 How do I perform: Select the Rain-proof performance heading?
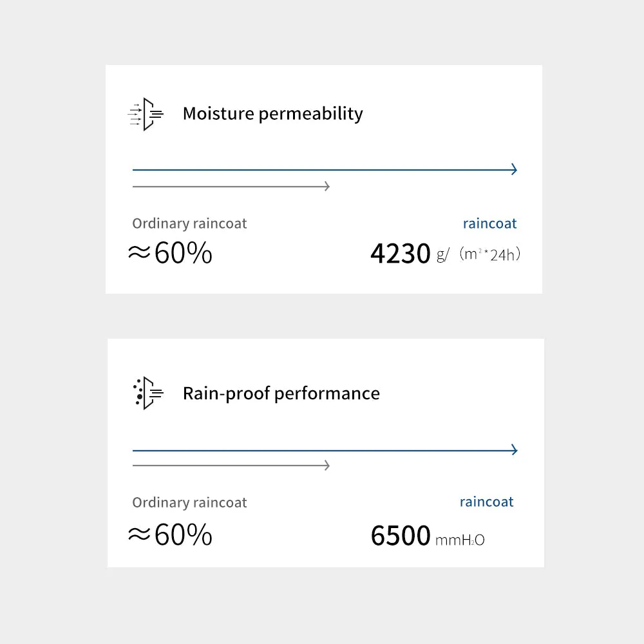coord(281,393)
